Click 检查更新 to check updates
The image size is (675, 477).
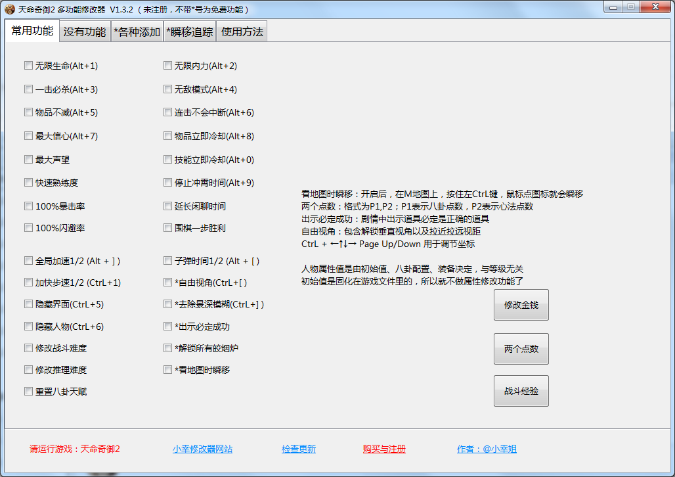(x=298, y=449)
